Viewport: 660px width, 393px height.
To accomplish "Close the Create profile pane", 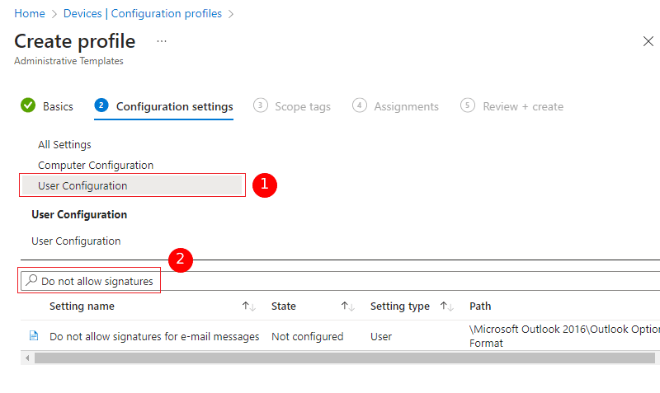I will (648, 41).
